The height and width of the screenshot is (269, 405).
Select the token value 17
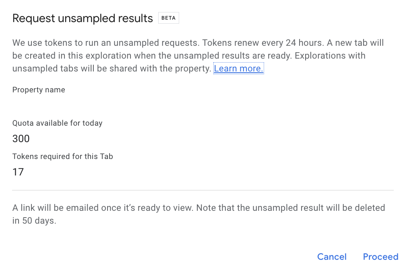pos(18,172)
